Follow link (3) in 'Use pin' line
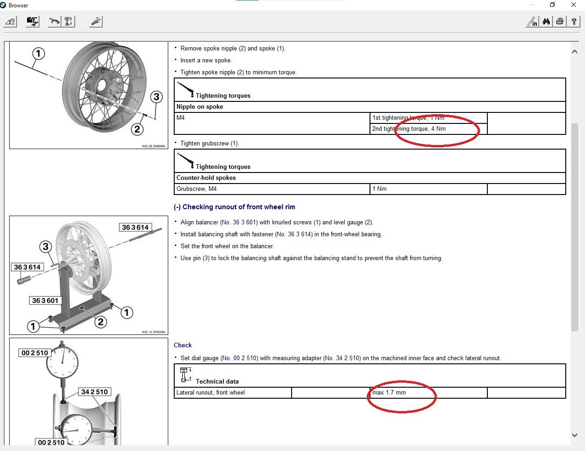This screenshot has width=585, height=451. tap(206, 258)
